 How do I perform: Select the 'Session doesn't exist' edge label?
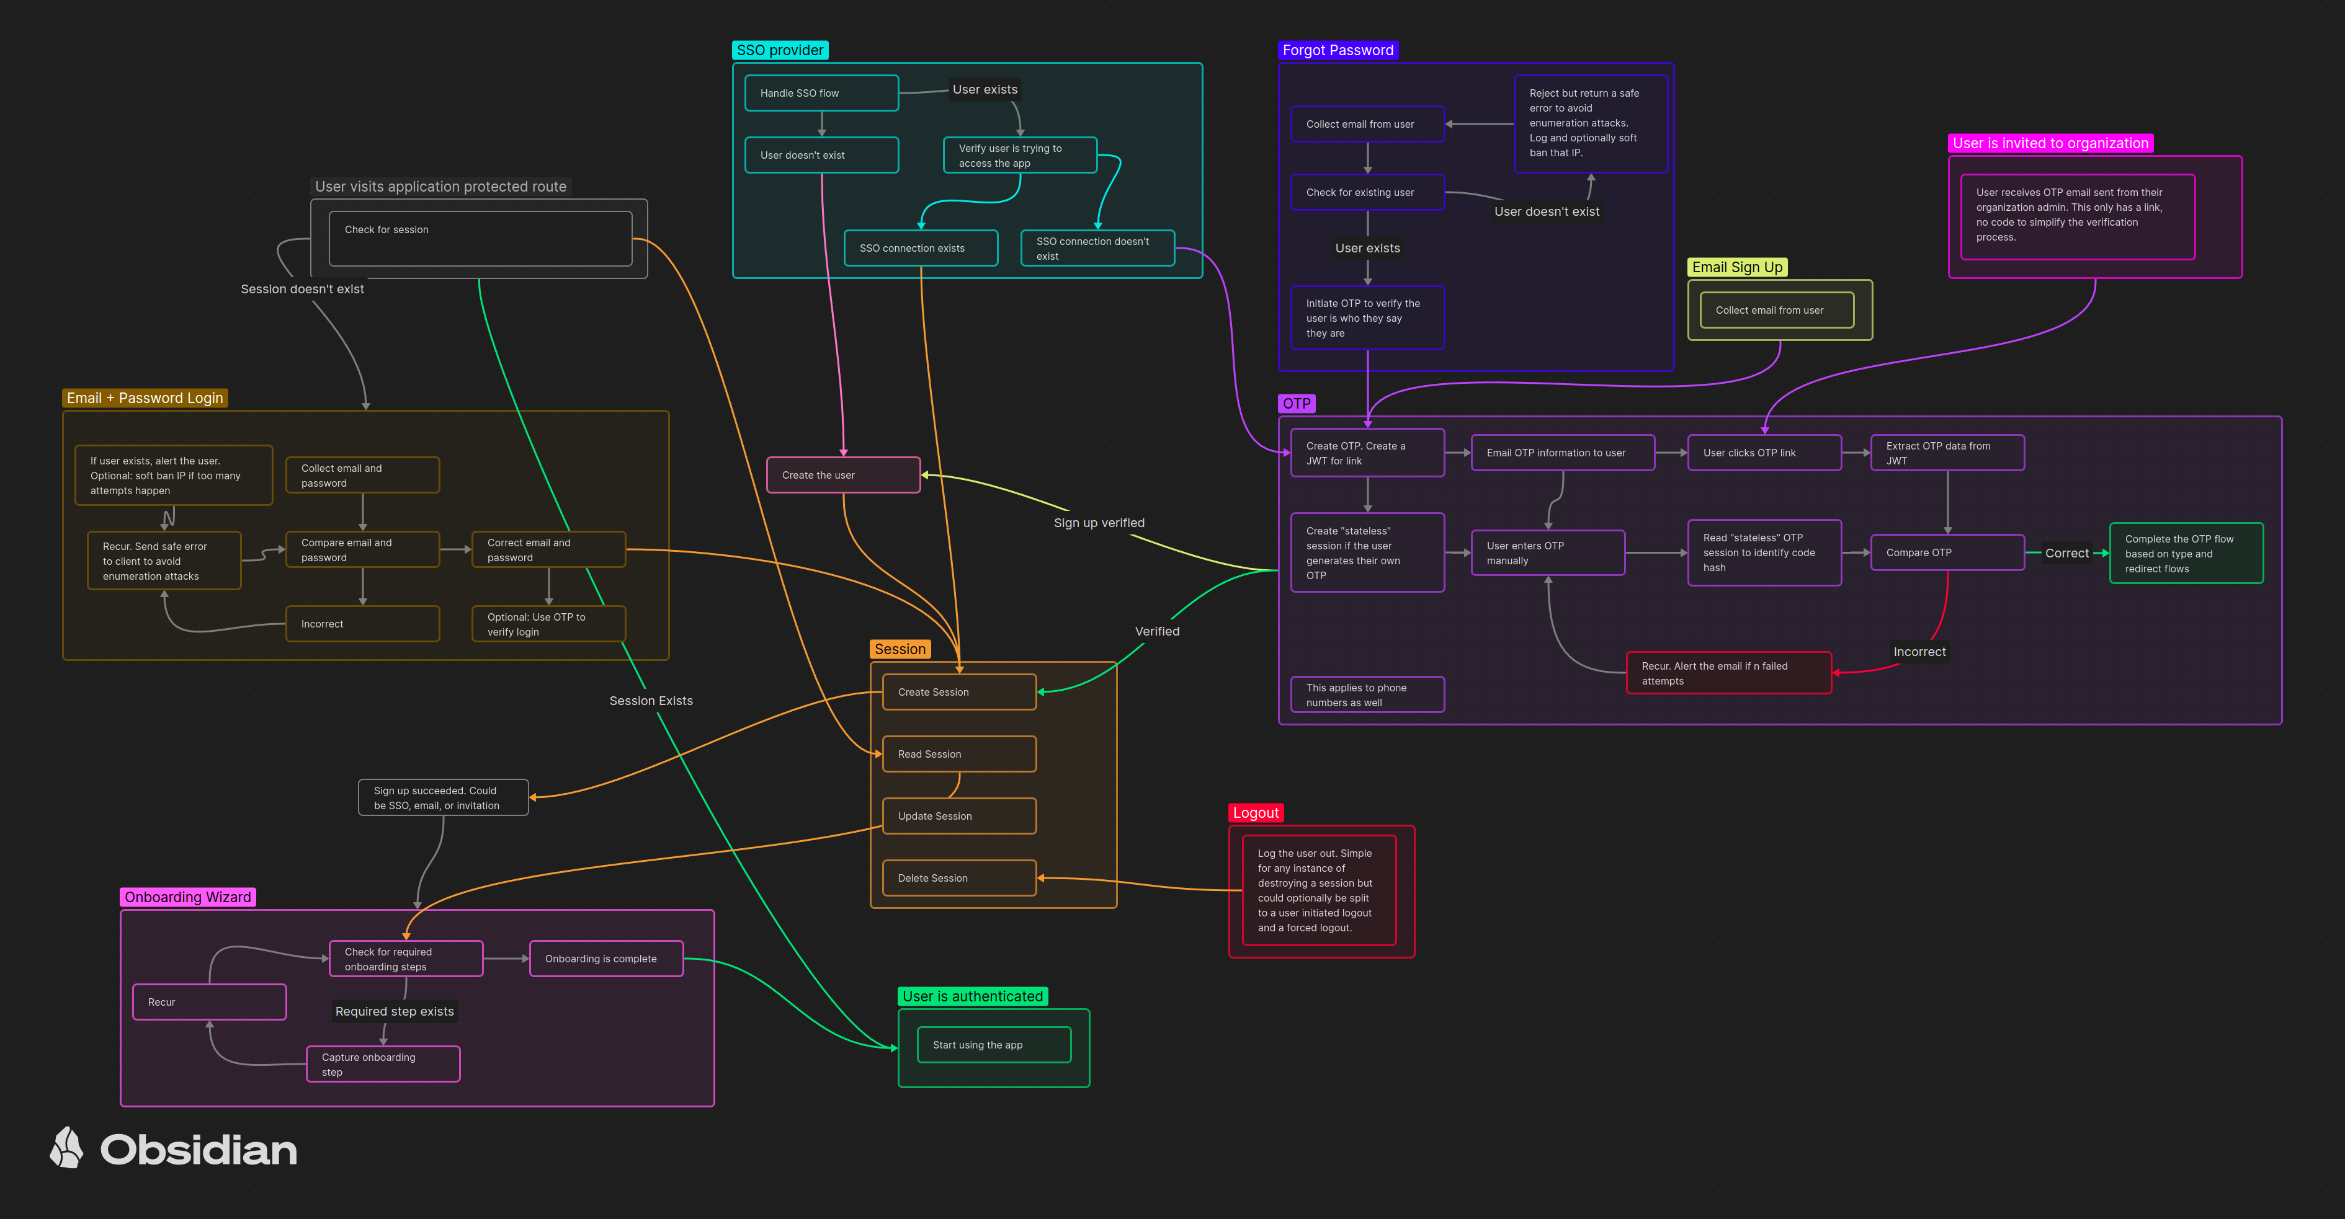point(301,288)
